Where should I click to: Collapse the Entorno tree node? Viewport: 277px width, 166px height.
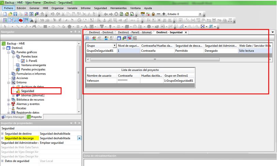point(9,82)
